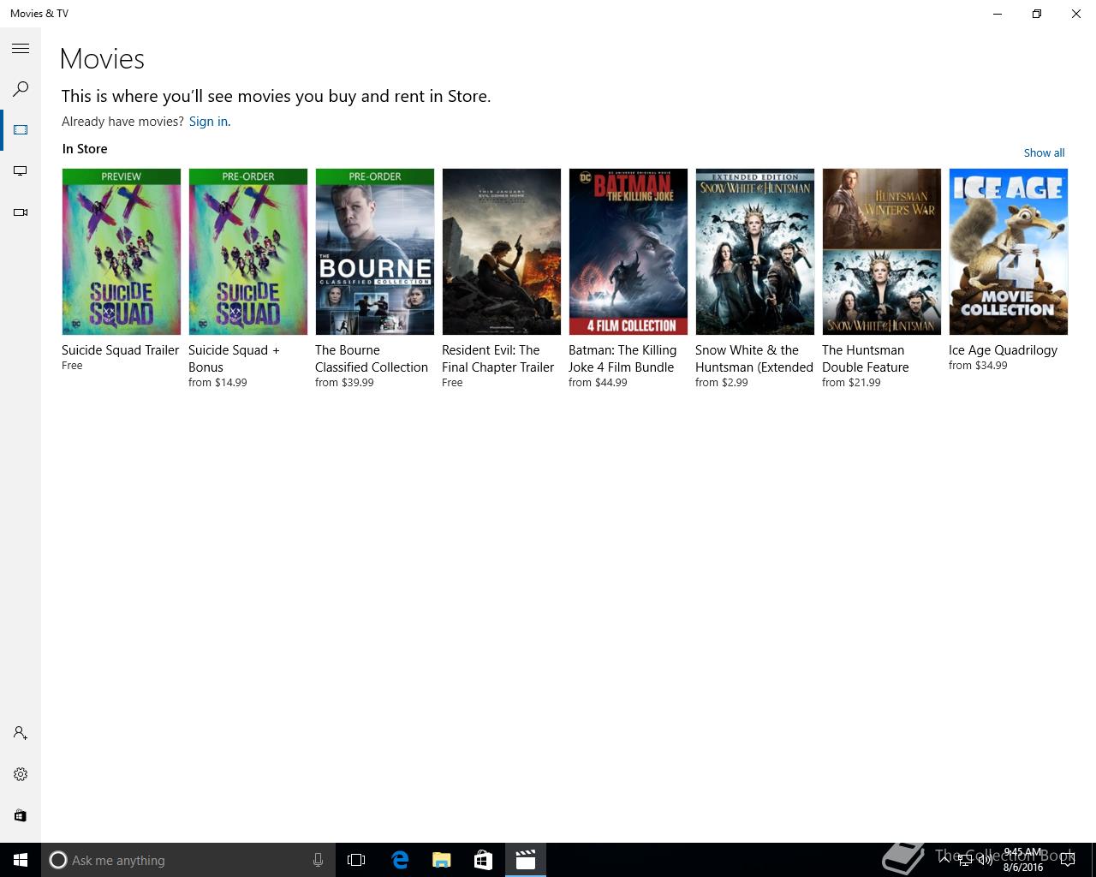The image size is (1096, 877).
Task: Click the 'from $14.99' price text
Action: pyautogui.click(x=217, y=383)
